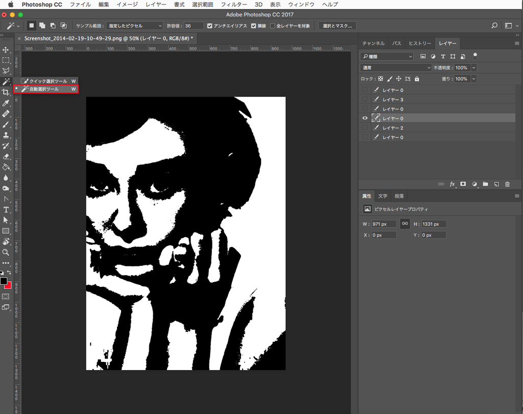Screen dimensions: 523x414
Task: Toggle the アンチエイリアス checkbox
Action: (x=210, y=26)
